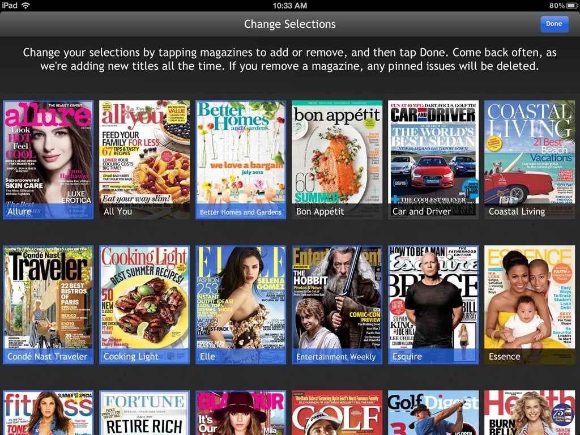
Task: Tap the 80% battery indicator
Action: click(x=564, y=6)
